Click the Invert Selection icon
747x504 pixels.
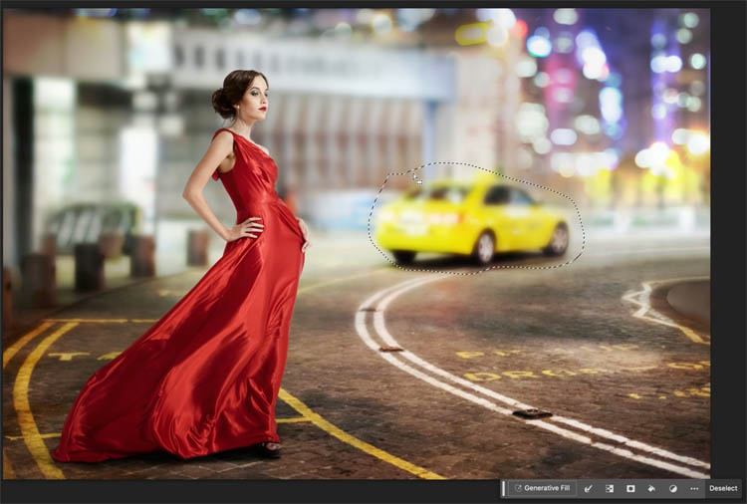point(610,488)
